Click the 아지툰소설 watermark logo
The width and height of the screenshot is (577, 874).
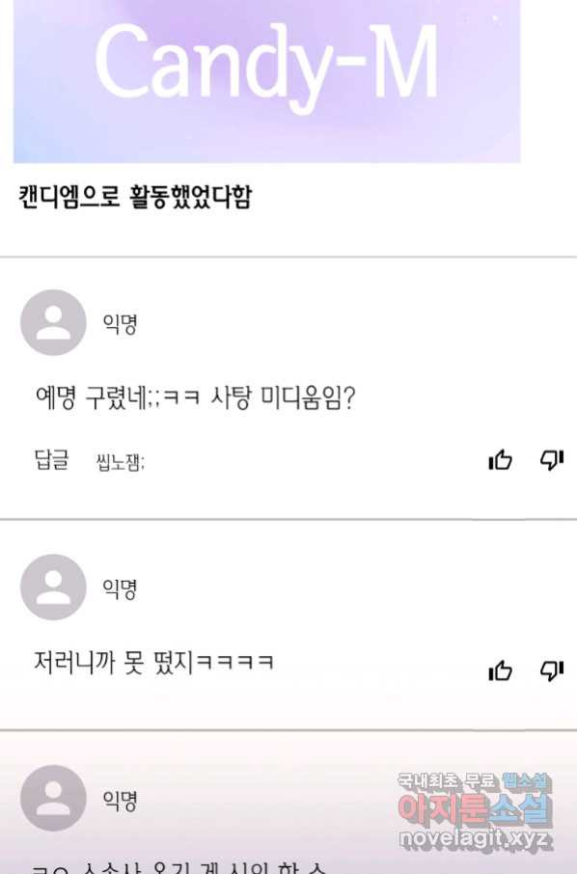pos(475,808)
